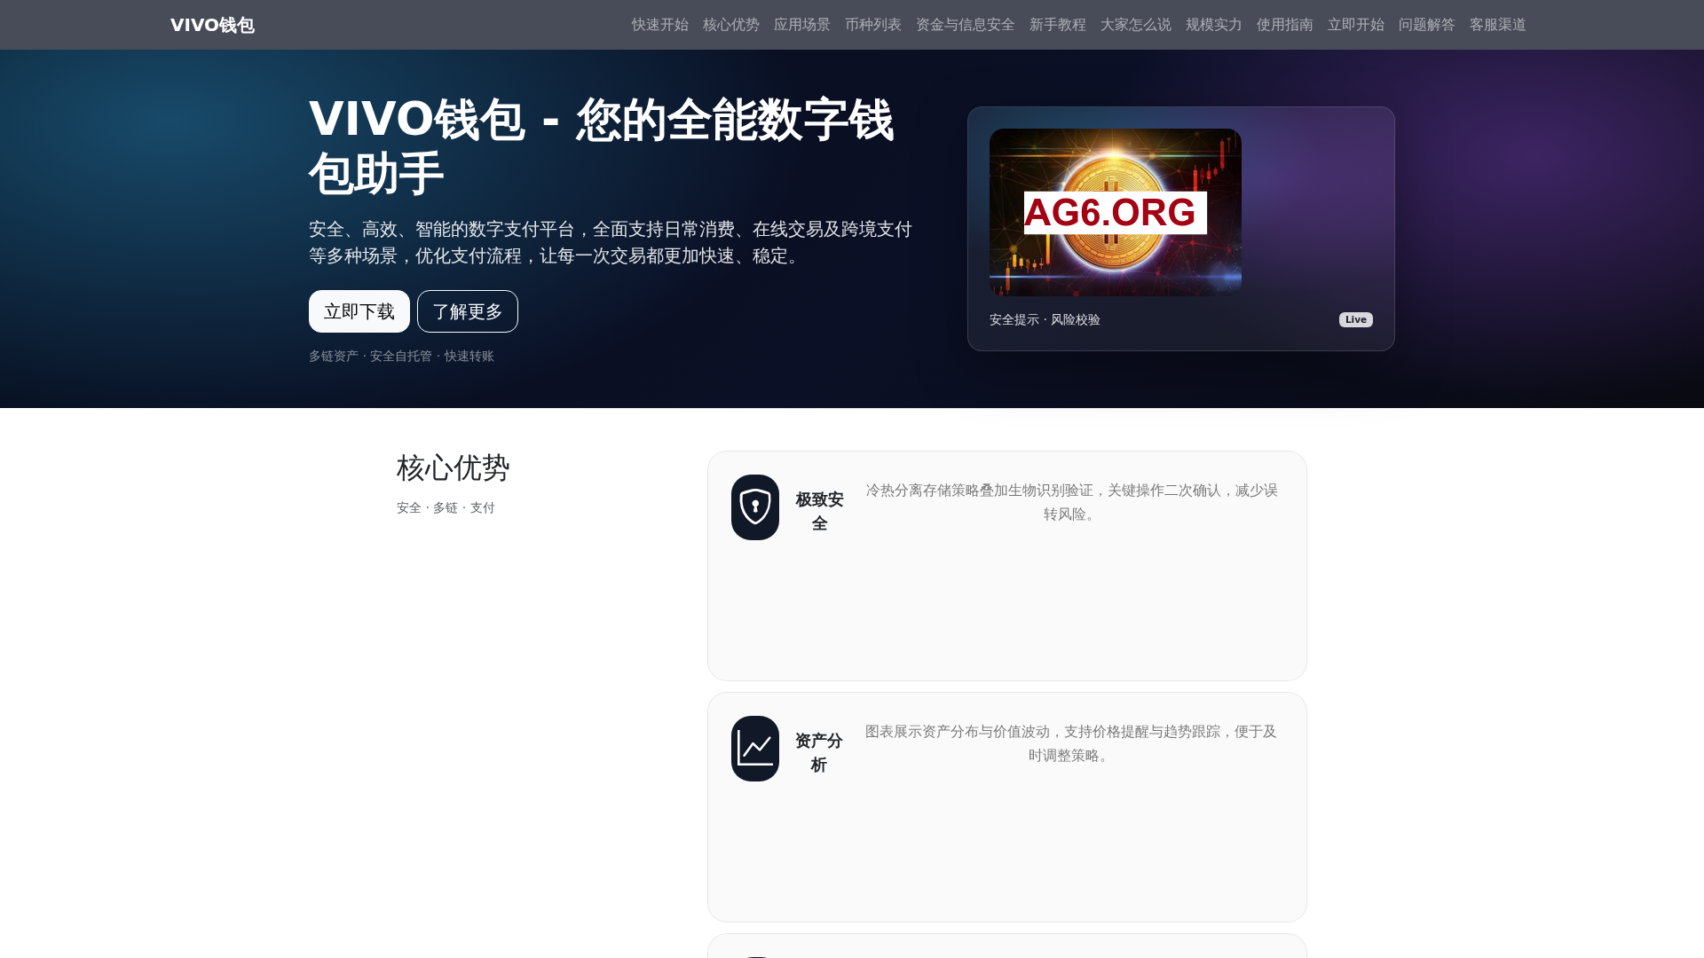Go to 客服渠道 in navigation
The width and height of the screenshot is (1704, 958).
tap(1498, 25)
